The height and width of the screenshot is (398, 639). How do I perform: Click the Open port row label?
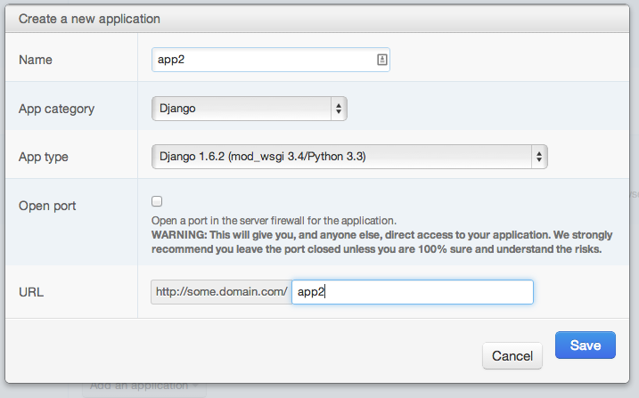click(x=47, y=206)
